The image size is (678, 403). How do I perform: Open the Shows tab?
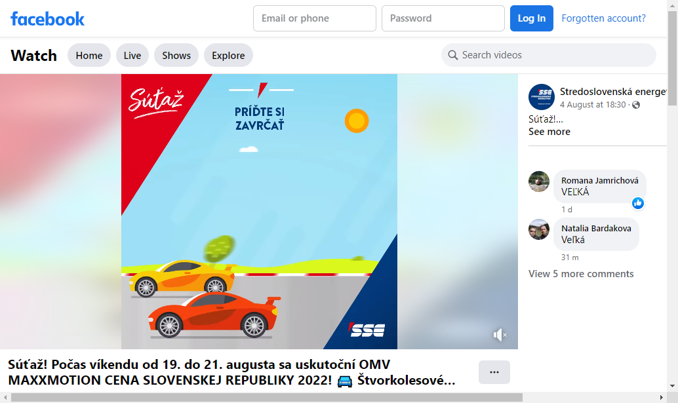click(176, 55)
